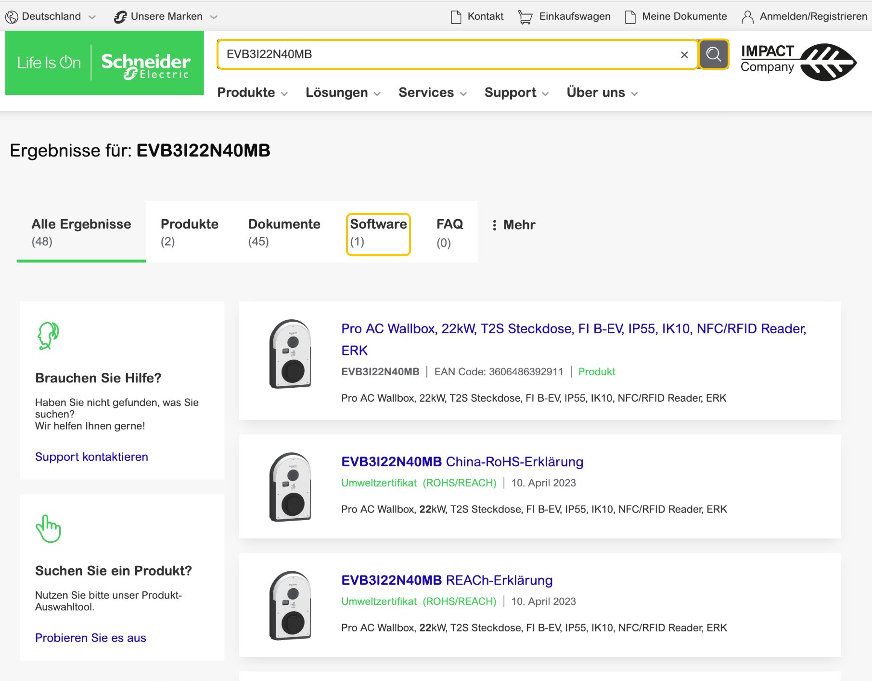Click the Meine Dokumente page icon
Viewport: 872px width, 681px height.
click(x=630, y=17)
